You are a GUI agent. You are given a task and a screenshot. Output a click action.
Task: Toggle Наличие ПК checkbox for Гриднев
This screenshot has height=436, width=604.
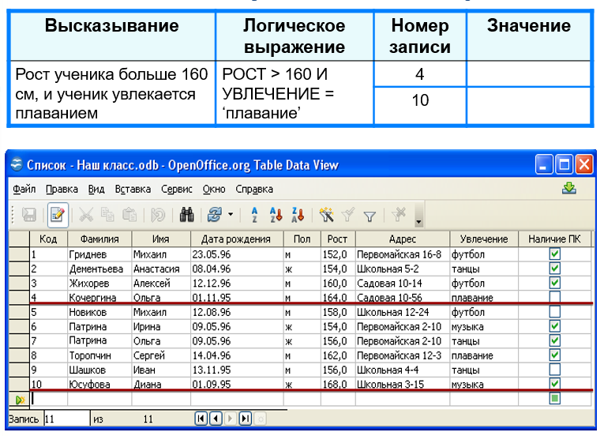tap(554, 254)
